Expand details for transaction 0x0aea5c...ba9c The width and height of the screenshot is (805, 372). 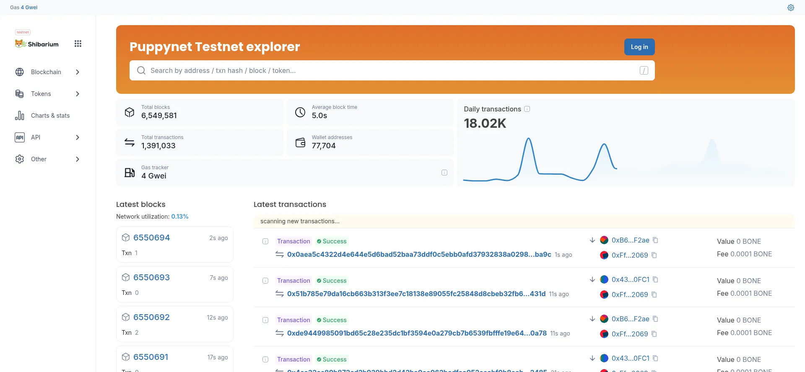click(265, 241)
